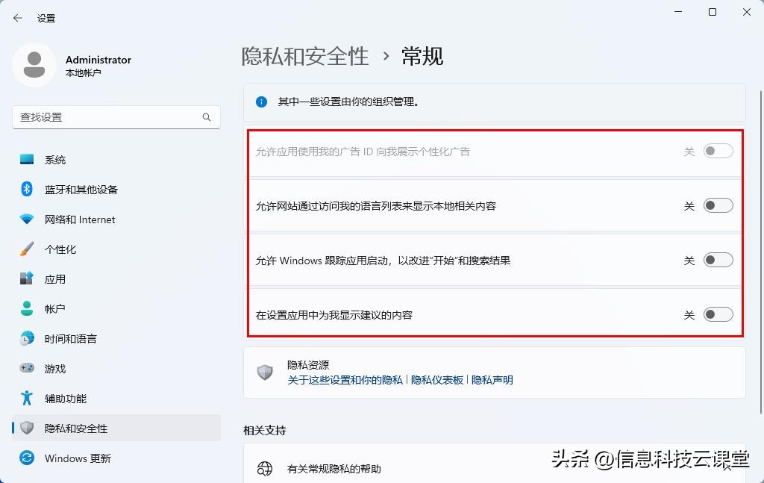Open 游戏 settings via the Xbox icon

tap(25, 368)
